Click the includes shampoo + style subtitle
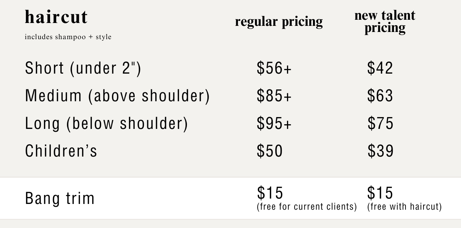 pyautogui.click(x=68, y=37)
